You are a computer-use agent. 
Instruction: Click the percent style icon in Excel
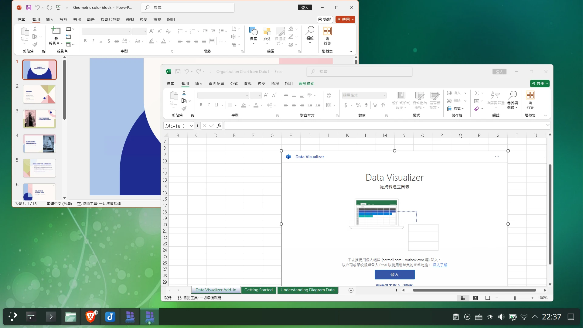[358, 105]
